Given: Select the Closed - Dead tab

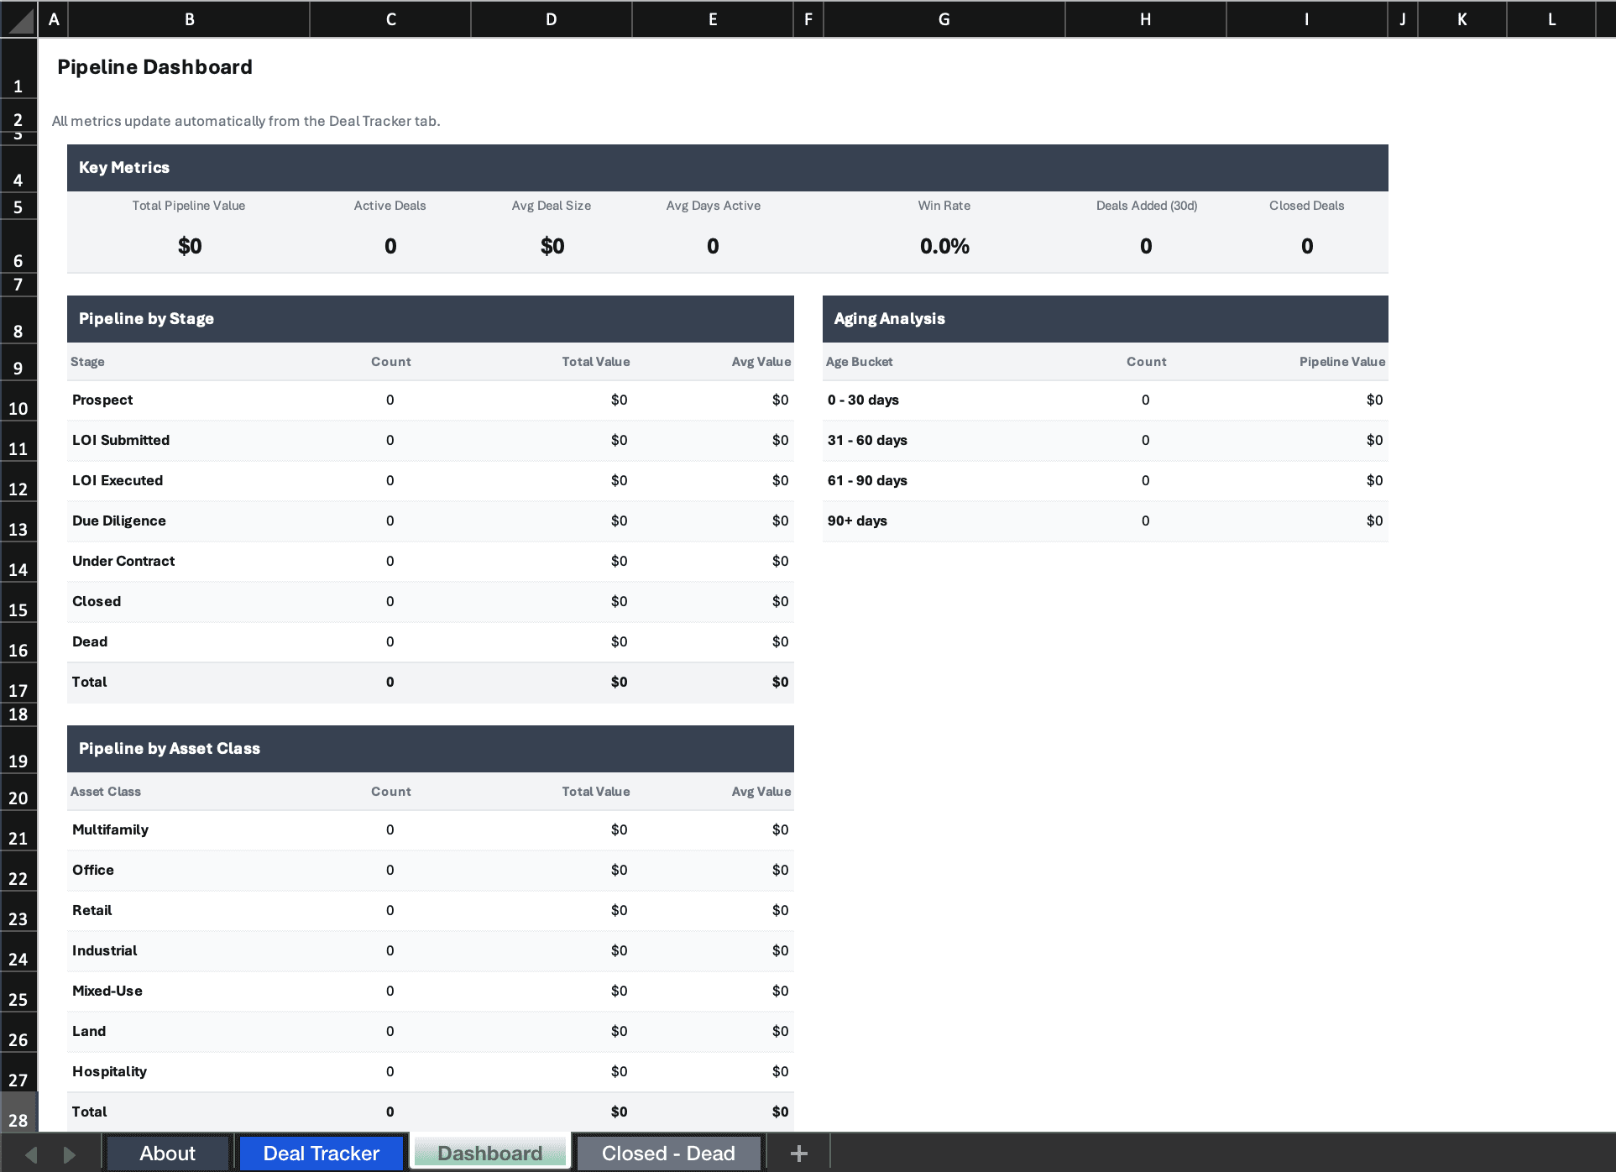Looking at the screenshot, I should (667, 1153).
